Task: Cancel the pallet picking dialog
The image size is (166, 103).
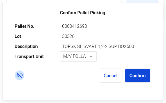Action: pyautogui.click(x=110, y=75)
